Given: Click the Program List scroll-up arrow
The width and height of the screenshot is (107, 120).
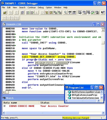Looking at the screenshot, I should tap(102, 92).
